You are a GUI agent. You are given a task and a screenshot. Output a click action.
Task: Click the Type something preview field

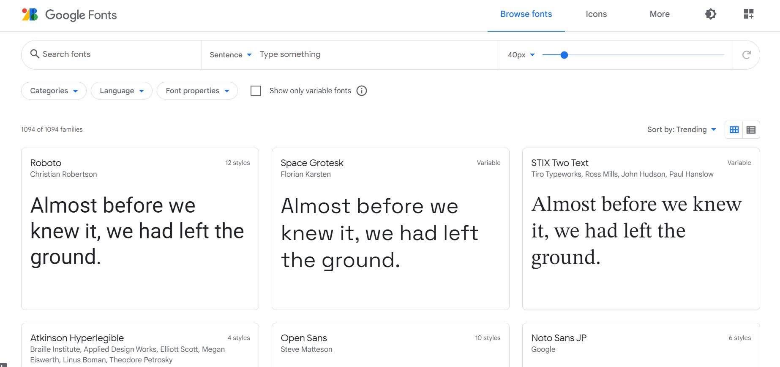(x=376, y=54)
